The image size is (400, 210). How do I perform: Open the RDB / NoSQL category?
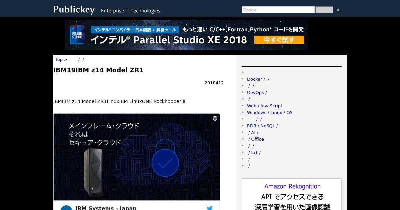click(x=262, y=126)
